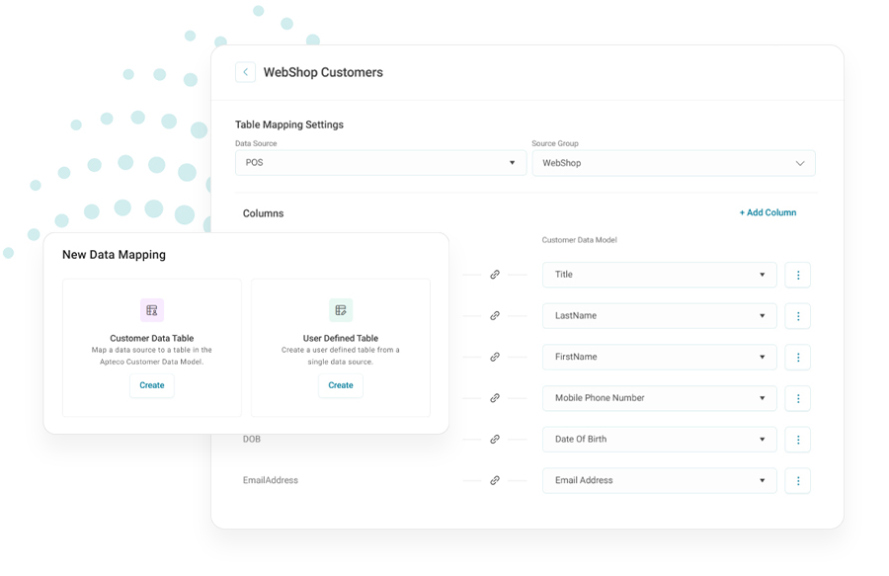Image resolution: width=889 pixels, height=576 pixels.
Task: Click the back arrow beside WebShop Customers
Action: click(245, 71)
